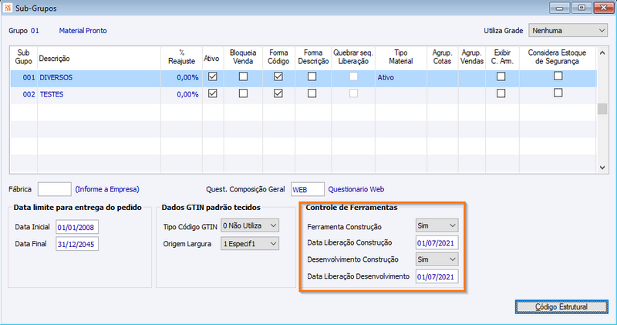Click the 'Questionario Web' text
Image resolution: width=617 pixels, height=325 pixels.
click(356, 189)
